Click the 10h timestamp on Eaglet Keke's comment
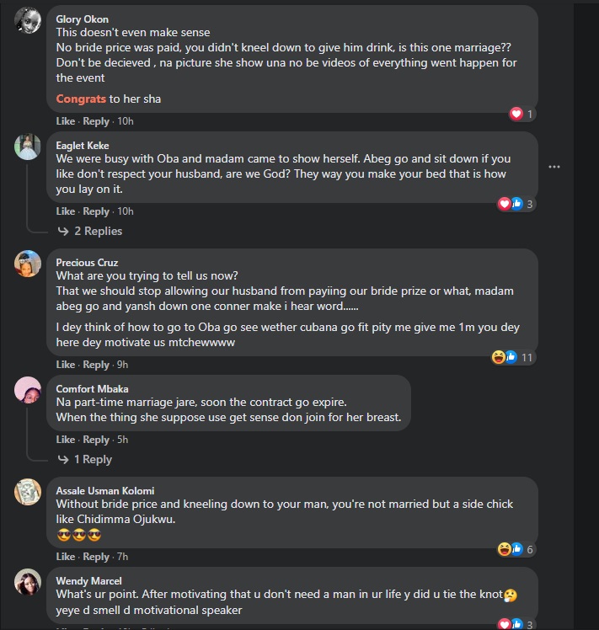The width and height of the screenshot is (599, 630). pos(126,211)
